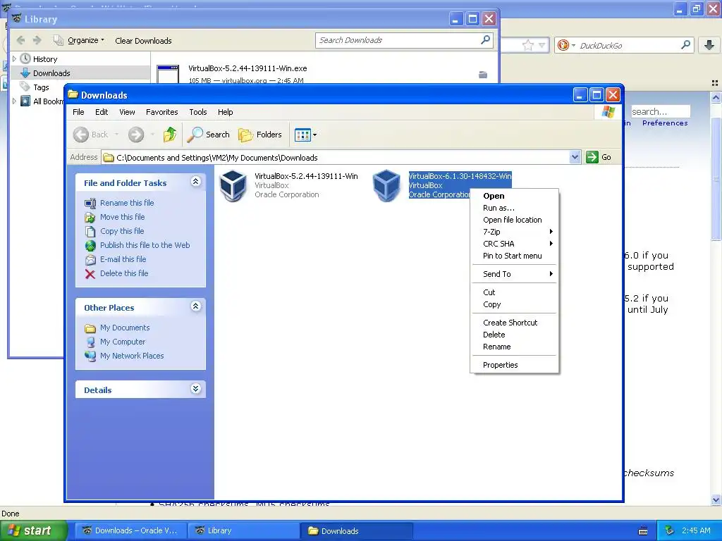Select VirtualBox-5.2.44-139111-Win installer icon

click(233, 185)
